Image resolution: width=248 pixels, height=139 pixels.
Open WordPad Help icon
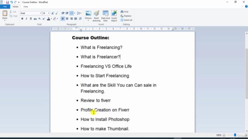(246, 7)
